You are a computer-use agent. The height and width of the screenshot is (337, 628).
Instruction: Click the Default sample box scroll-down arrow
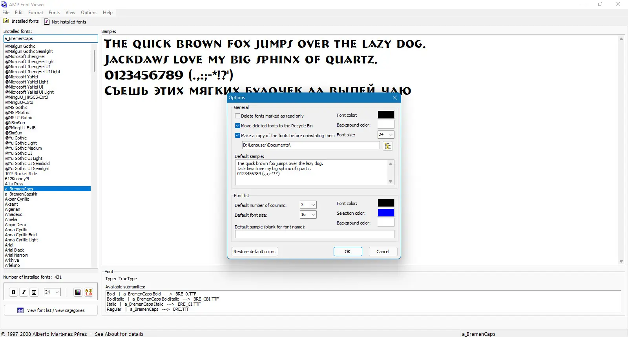391,181
